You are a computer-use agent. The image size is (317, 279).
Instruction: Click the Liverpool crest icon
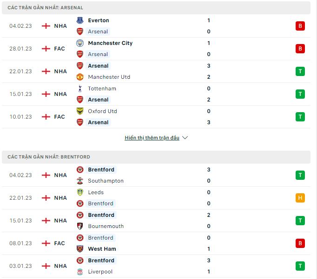pyautogui.click(x=80, y=272)
